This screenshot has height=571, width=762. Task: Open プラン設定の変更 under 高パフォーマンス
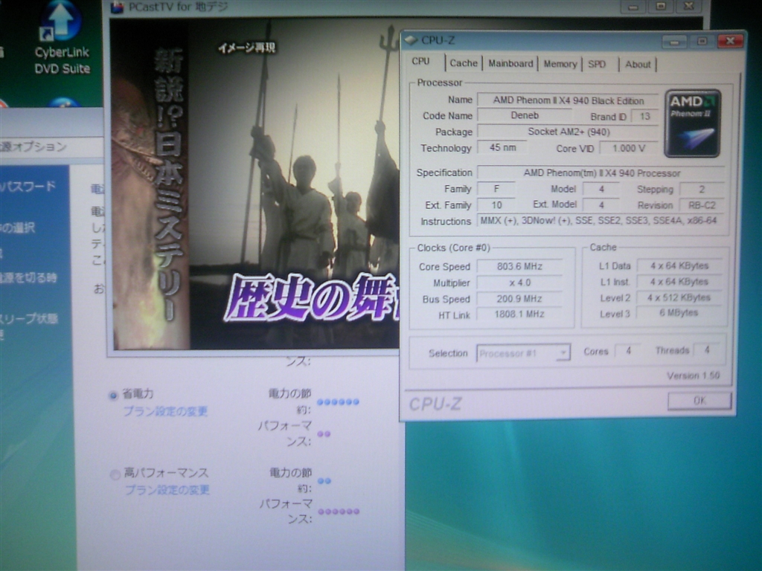[167, 489]
